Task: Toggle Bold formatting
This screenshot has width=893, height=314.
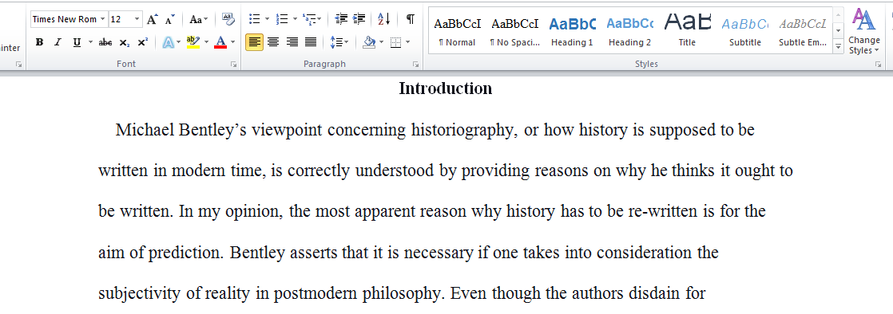Action: coord(39,42)
